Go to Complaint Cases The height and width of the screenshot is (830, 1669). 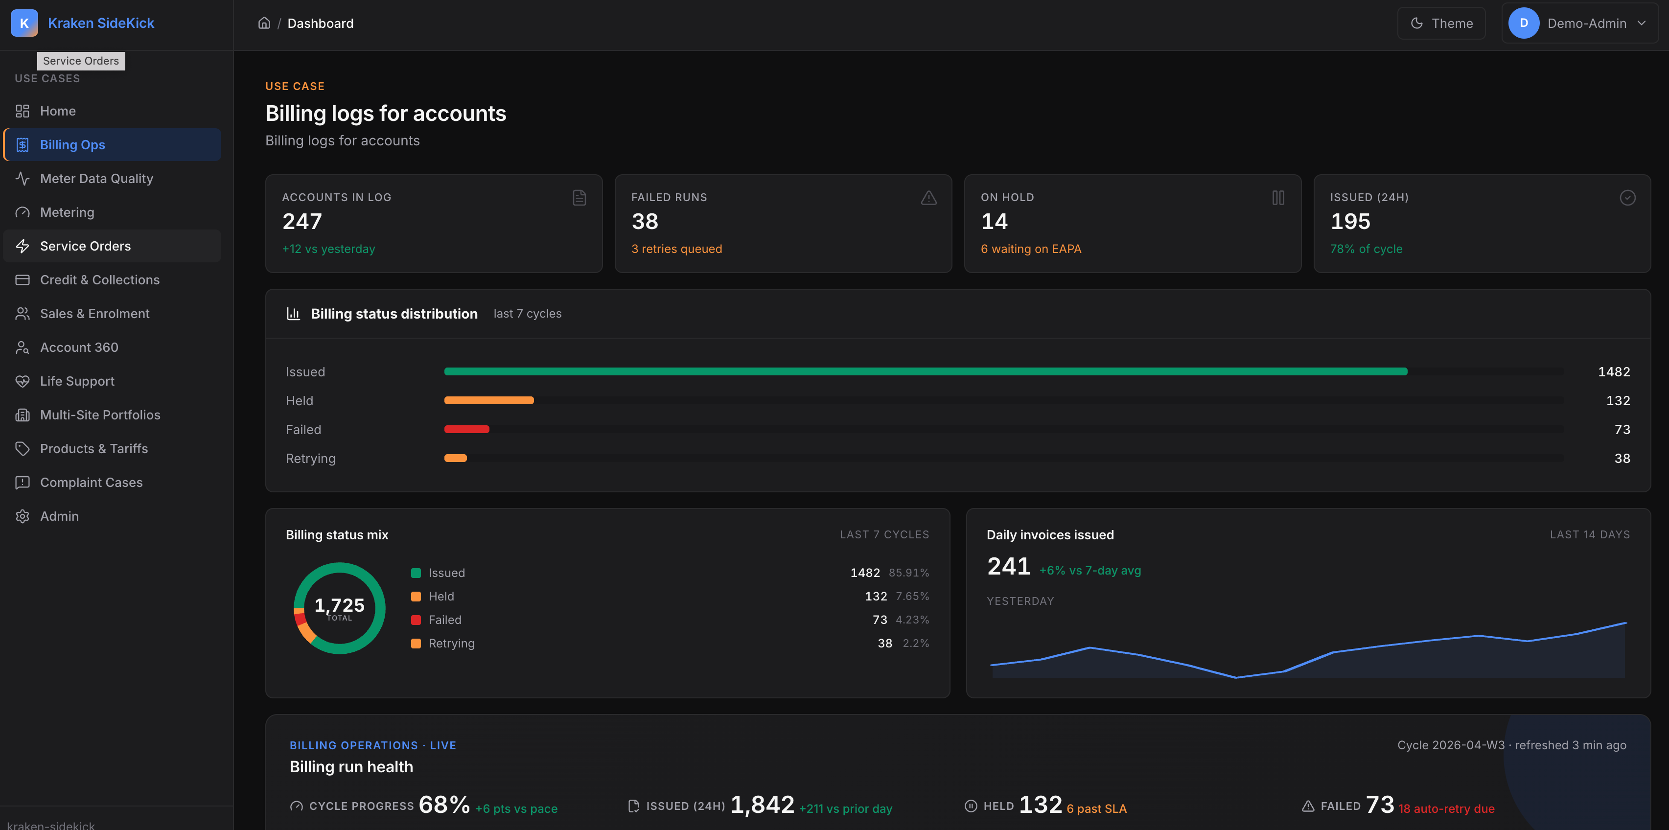(x=112, y=482)
